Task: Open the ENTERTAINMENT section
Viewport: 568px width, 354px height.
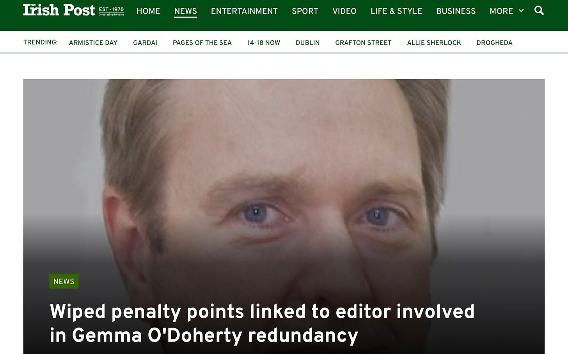Action: pos(244,11)
